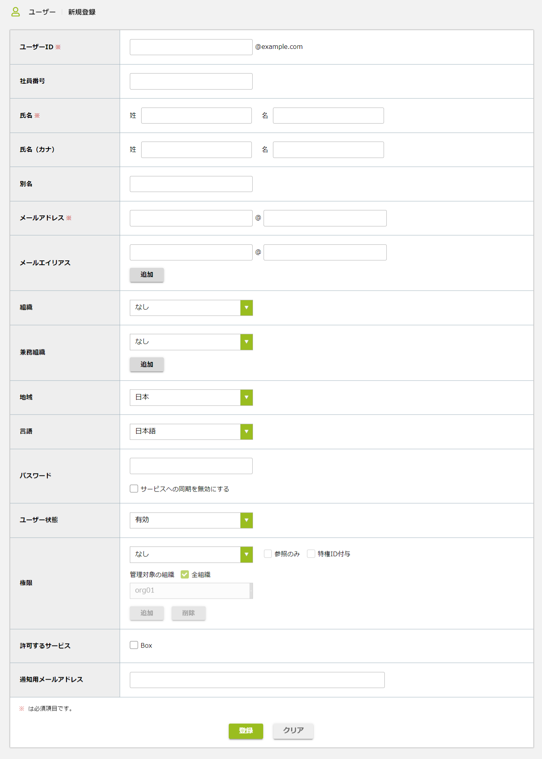Click the メールアドレス domain field
The image size is (542, 759).
click(325, 218)
